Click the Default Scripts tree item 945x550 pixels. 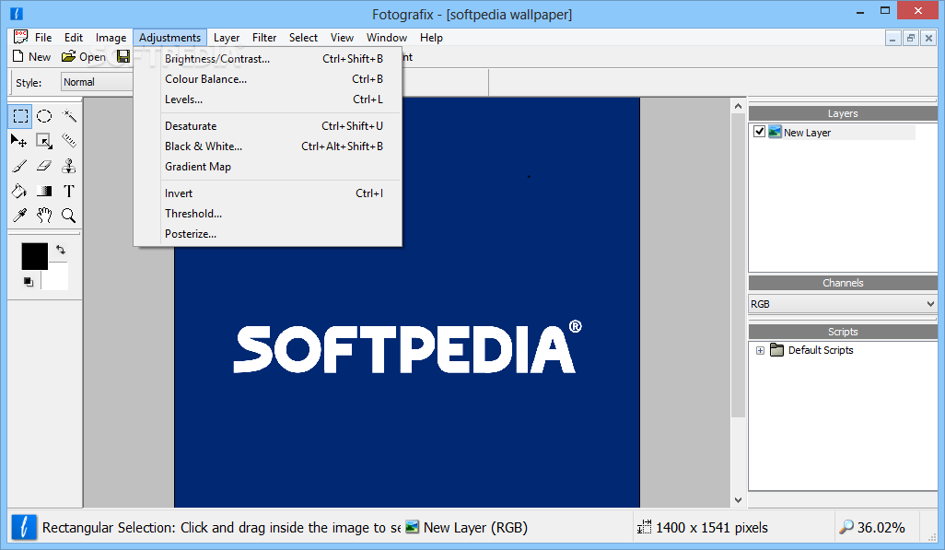(x=821, y=350)
